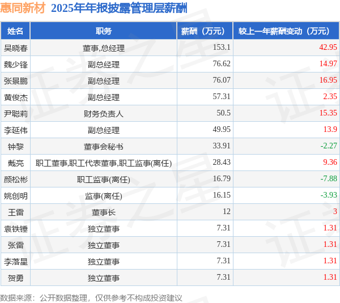Select the name 吴晓春

tap(16, 48)
